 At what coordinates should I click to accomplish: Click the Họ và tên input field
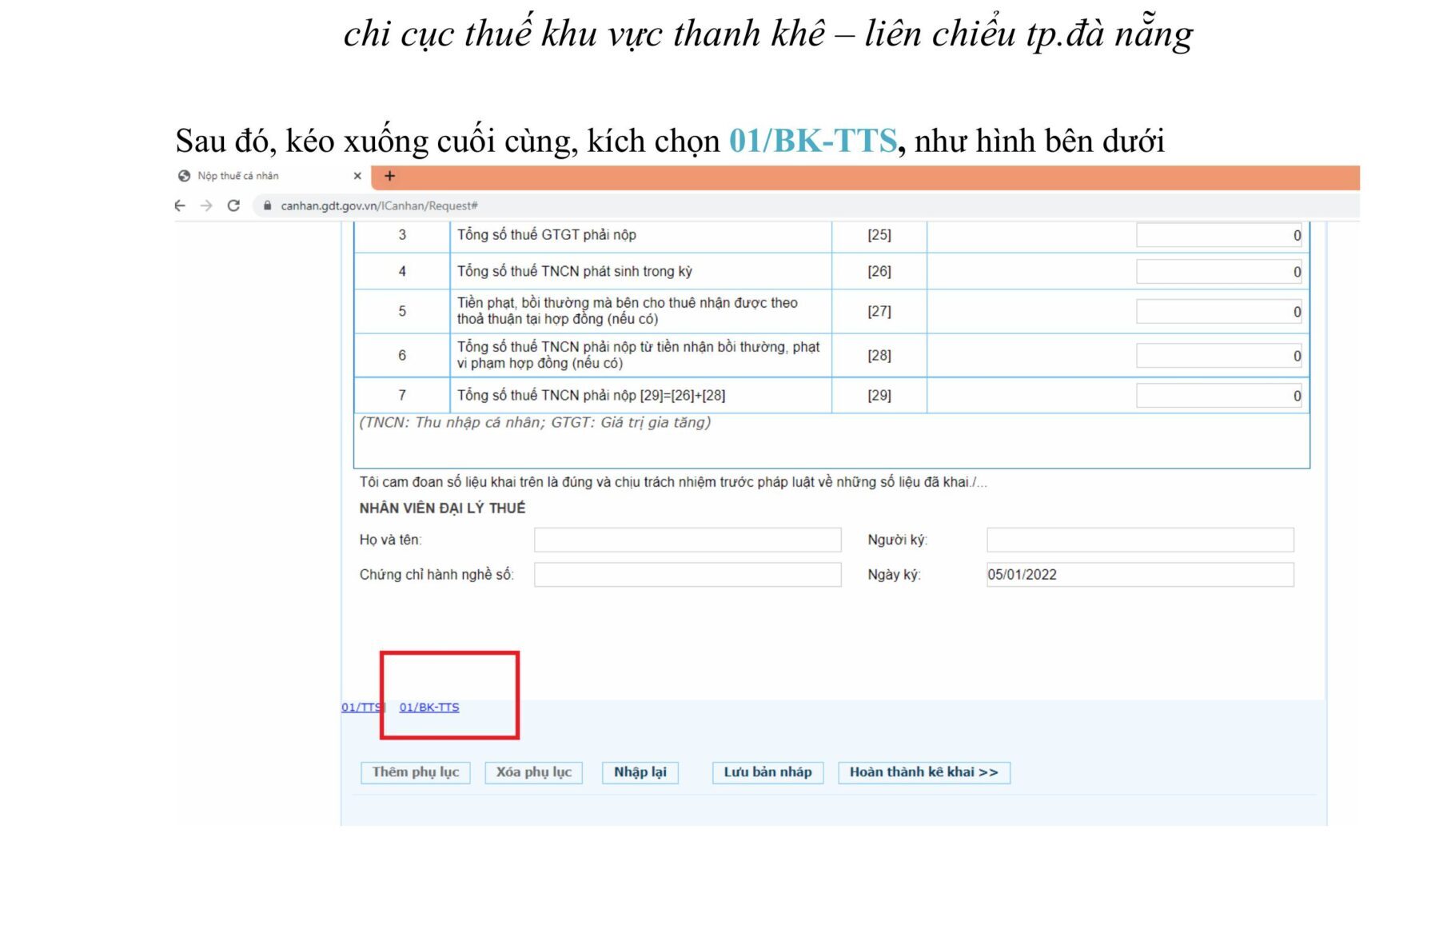coord(688,540)
